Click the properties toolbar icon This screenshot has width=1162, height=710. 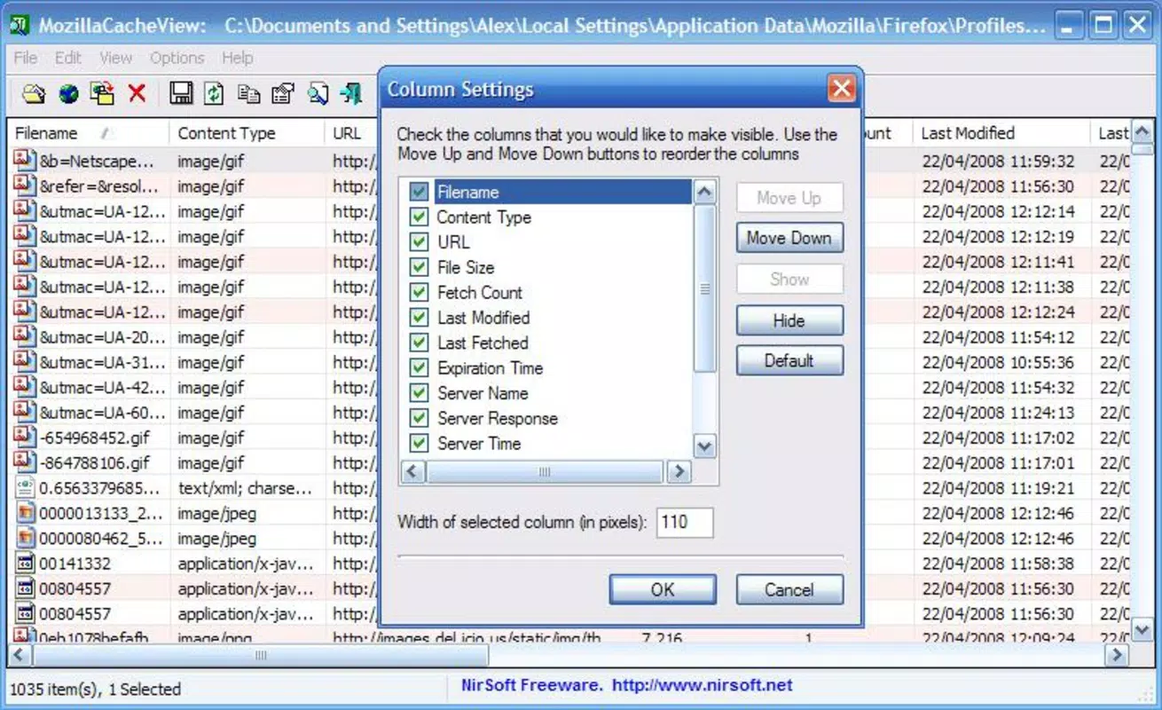[x=283, y=93]
